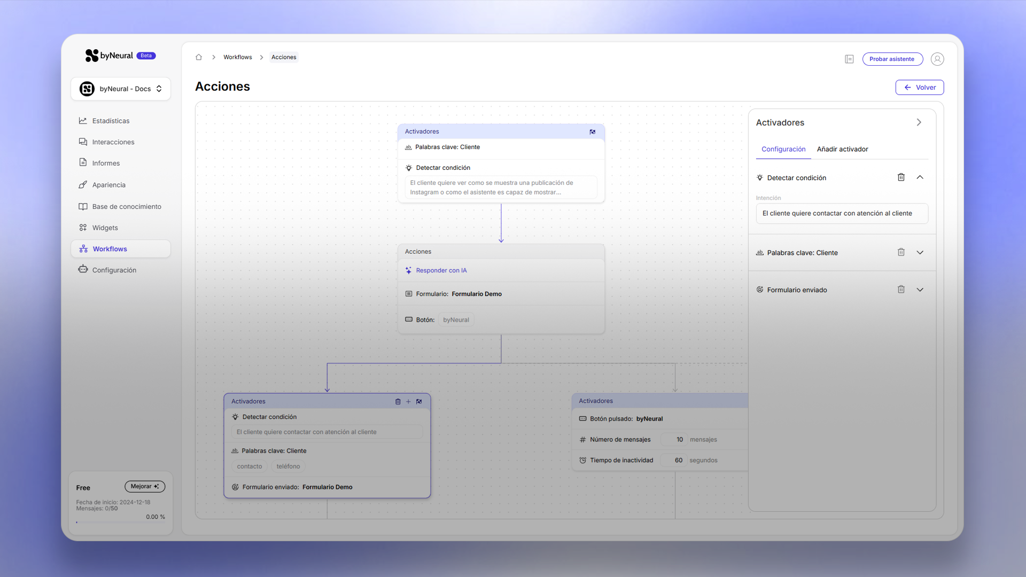
Task: Click the Volver button
Action: tap(919, 88)
